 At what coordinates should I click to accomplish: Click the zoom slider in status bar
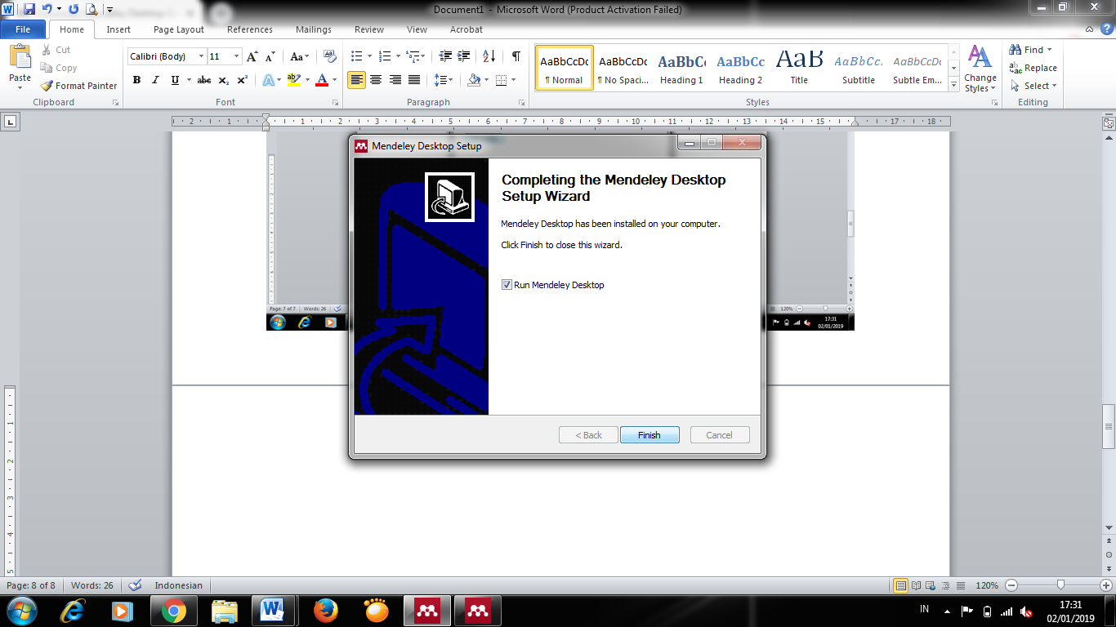1060,585
